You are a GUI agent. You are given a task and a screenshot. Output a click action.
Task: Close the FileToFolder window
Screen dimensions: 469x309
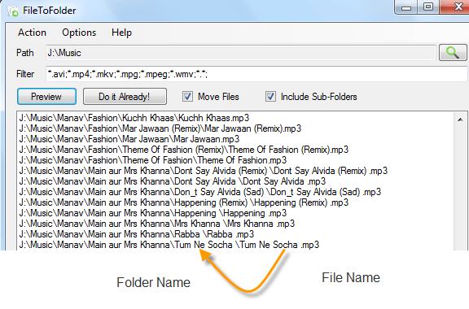[455, 7]
